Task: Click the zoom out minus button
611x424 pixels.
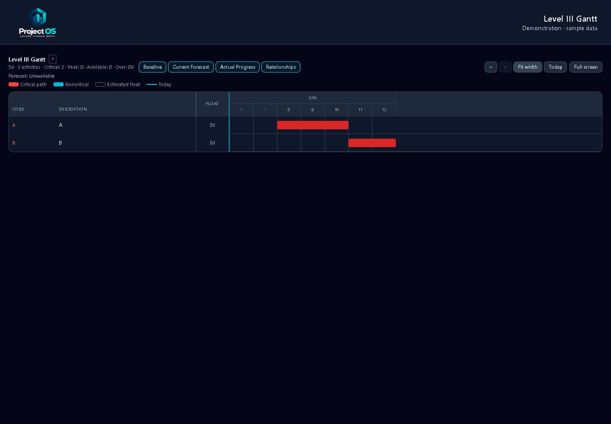Action: tap(491, 67)
